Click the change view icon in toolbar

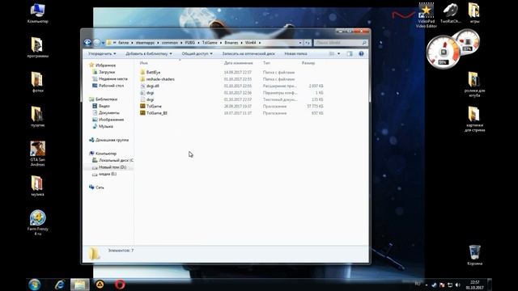click(x=332, y=53)
